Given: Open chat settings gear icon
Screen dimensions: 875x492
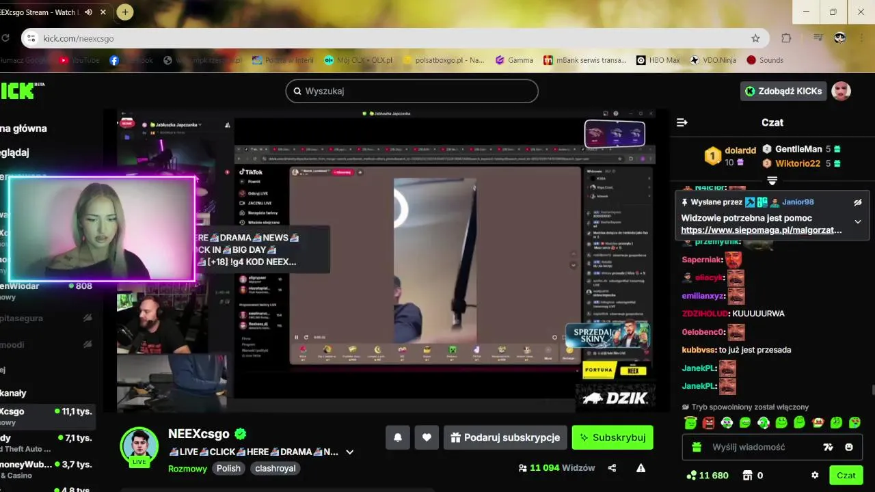Looking at the screenshot, I should (815, 476).
